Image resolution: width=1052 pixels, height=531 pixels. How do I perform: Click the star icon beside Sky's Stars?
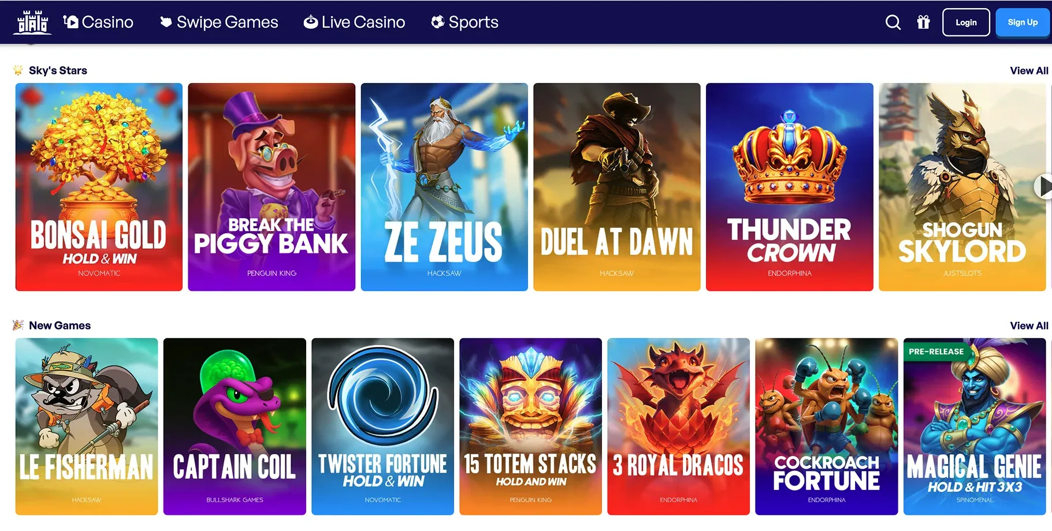click(18, 70)
